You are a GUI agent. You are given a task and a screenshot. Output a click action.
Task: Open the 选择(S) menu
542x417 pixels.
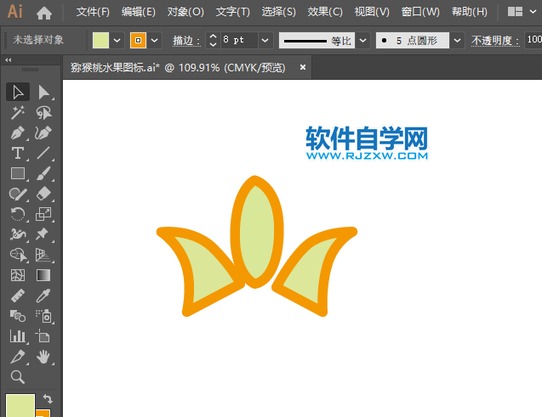278,12
